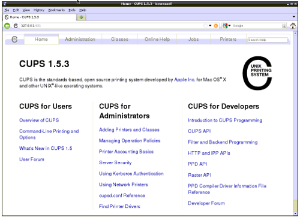
Task: Open the PPD API link
Action: point(197,164)
